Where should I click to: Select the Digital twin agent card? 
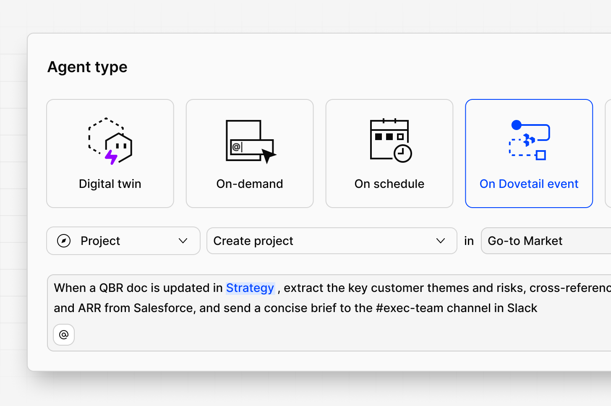click(110, 154)
